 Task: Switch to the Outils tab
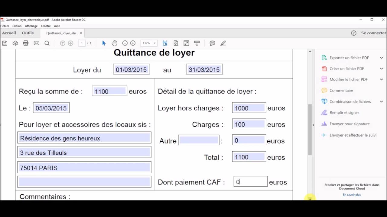(x=28, y=33)
